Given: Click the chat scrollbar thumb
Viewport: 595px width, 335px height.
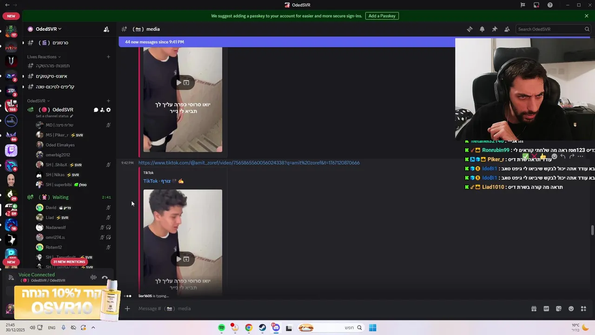Looking at the screenshot, I should tap(592, 230).
